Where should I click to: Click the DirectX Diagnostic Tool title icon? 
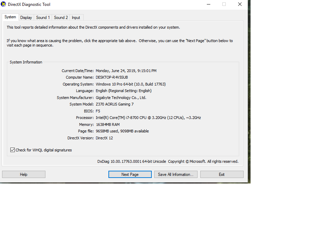point(3,4)
